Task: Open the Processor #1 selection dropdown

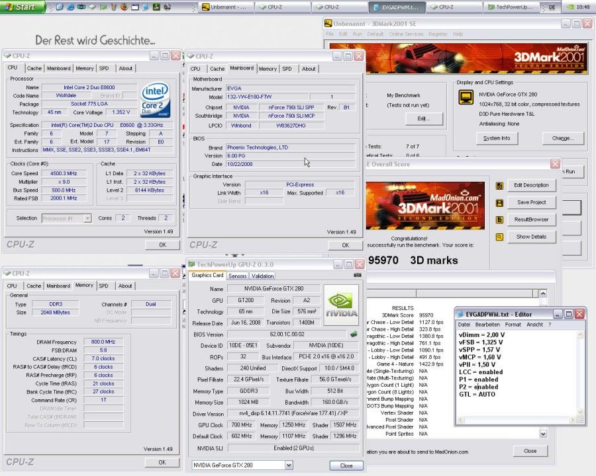Action: pos(87,218)
